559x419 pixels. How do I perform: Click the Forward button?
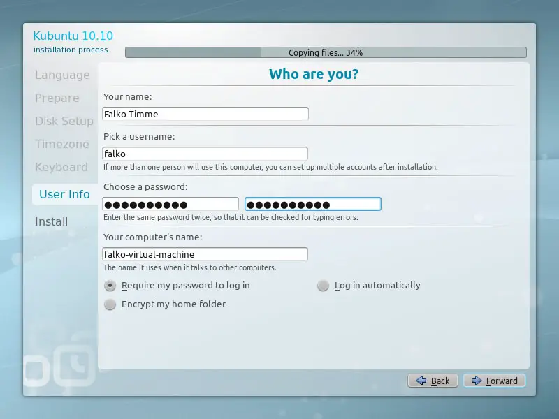[494, 381]
